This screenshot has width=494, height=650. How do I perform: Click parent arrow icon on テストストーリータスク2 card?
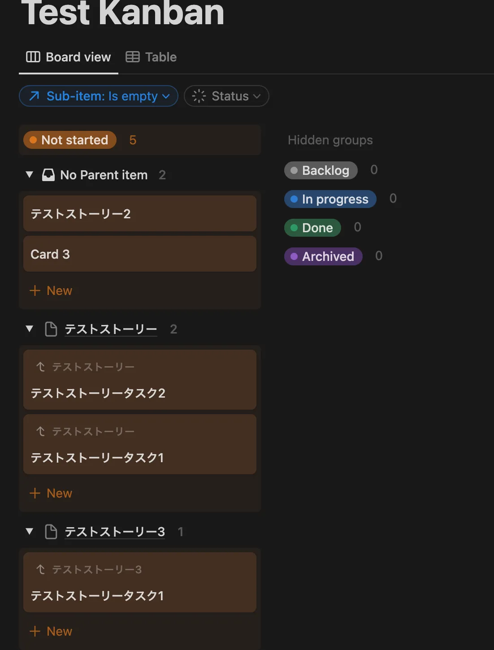[x=41, y=367]
